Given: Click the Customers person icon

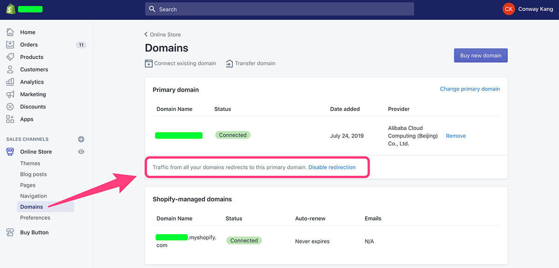Looking at the screenshot, I should (10, 69).
